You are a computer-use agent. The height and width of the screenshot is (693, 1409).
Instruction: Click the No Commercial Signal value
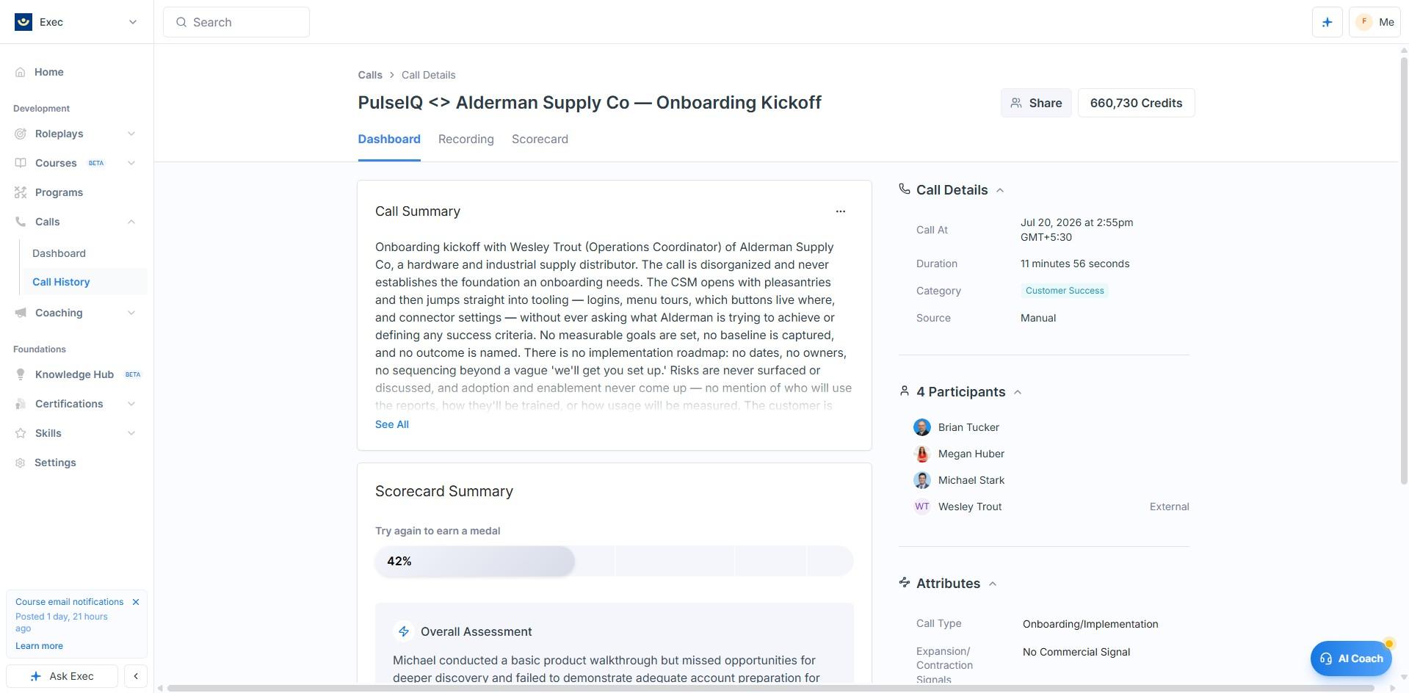tap(1076, 652)
